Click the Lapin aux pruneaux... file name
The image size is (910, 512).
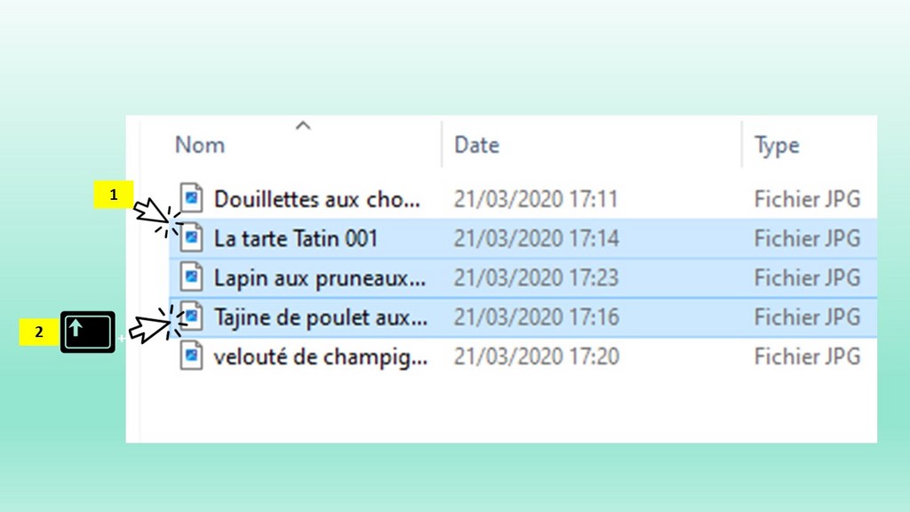point(319,277)
